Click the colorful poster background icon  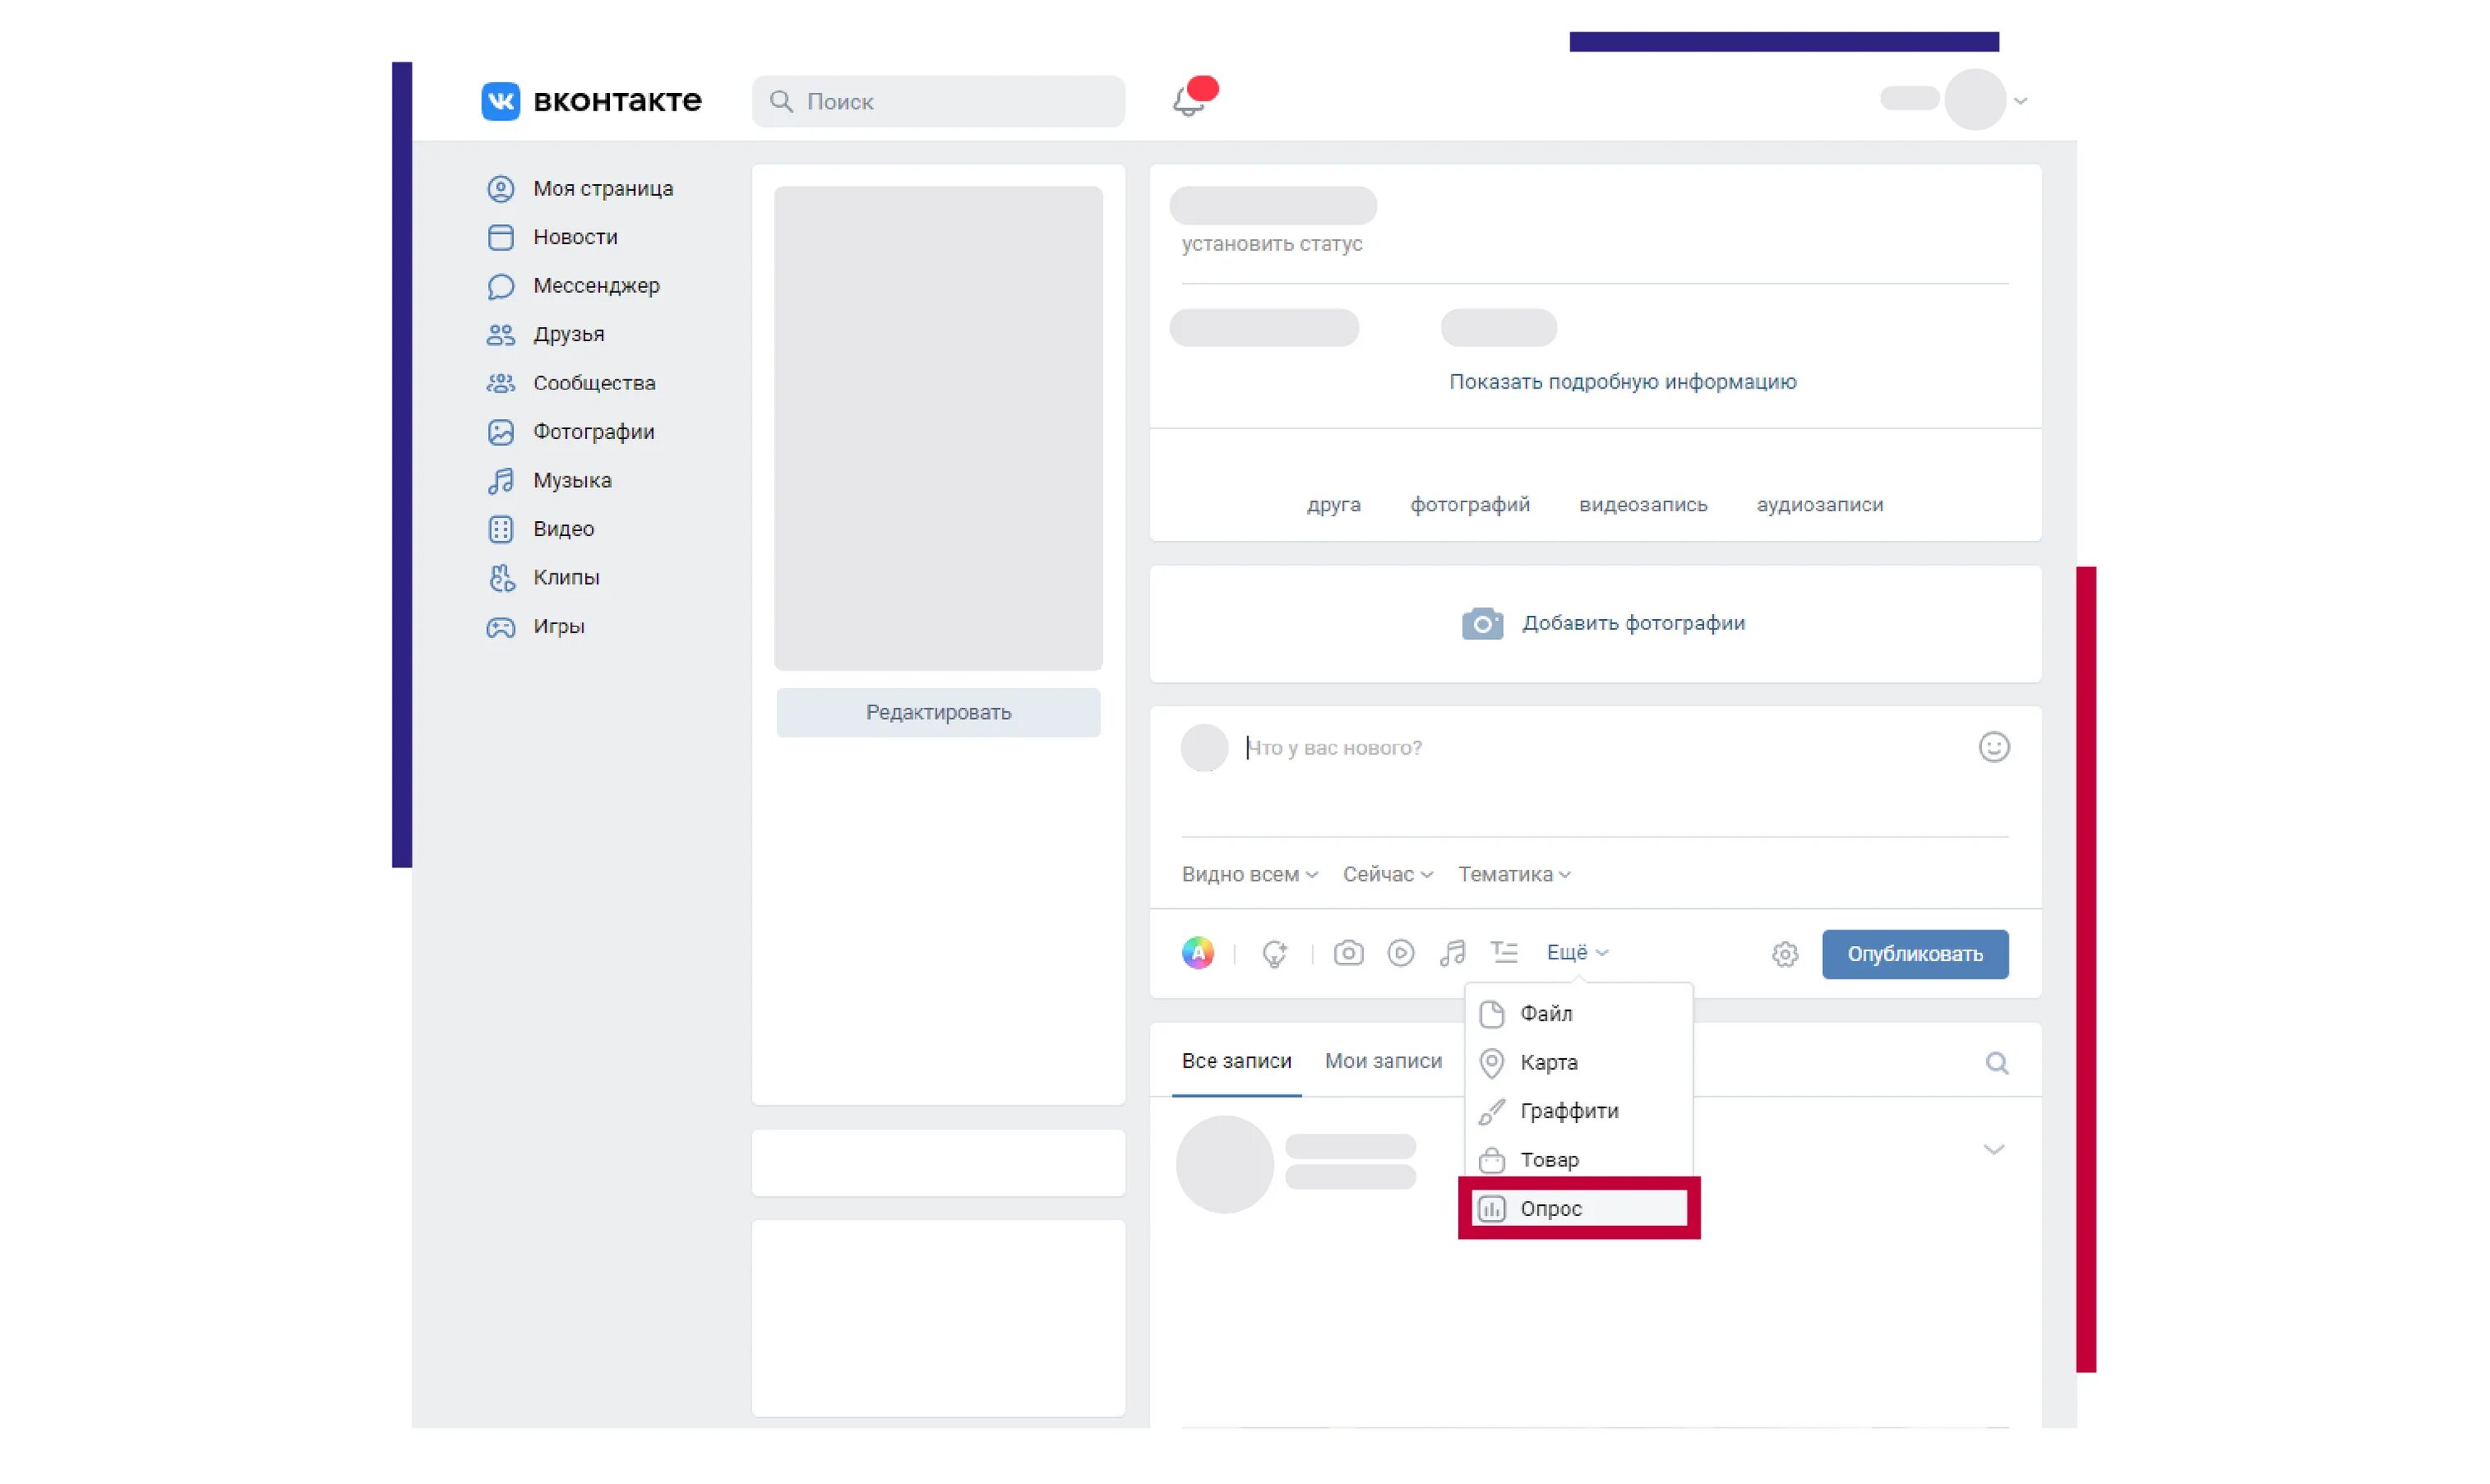click(x=1198, y=953)
